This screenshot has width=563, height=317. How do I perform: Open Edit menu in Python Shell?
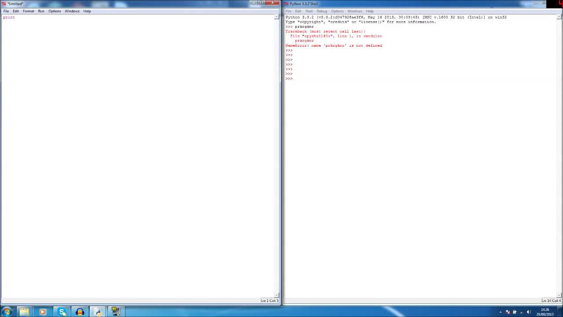click(298, 11)
